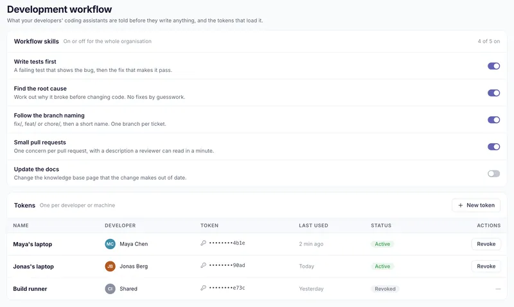Click the key icon beside token 4b1e
The width and height of the screenshot is (514, 307).
coord(203,243)
